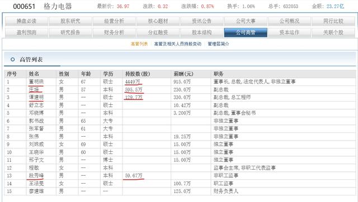Click the salary value 19.25万
Viewport: 358px width, 202px height.
tap(182, 137)
